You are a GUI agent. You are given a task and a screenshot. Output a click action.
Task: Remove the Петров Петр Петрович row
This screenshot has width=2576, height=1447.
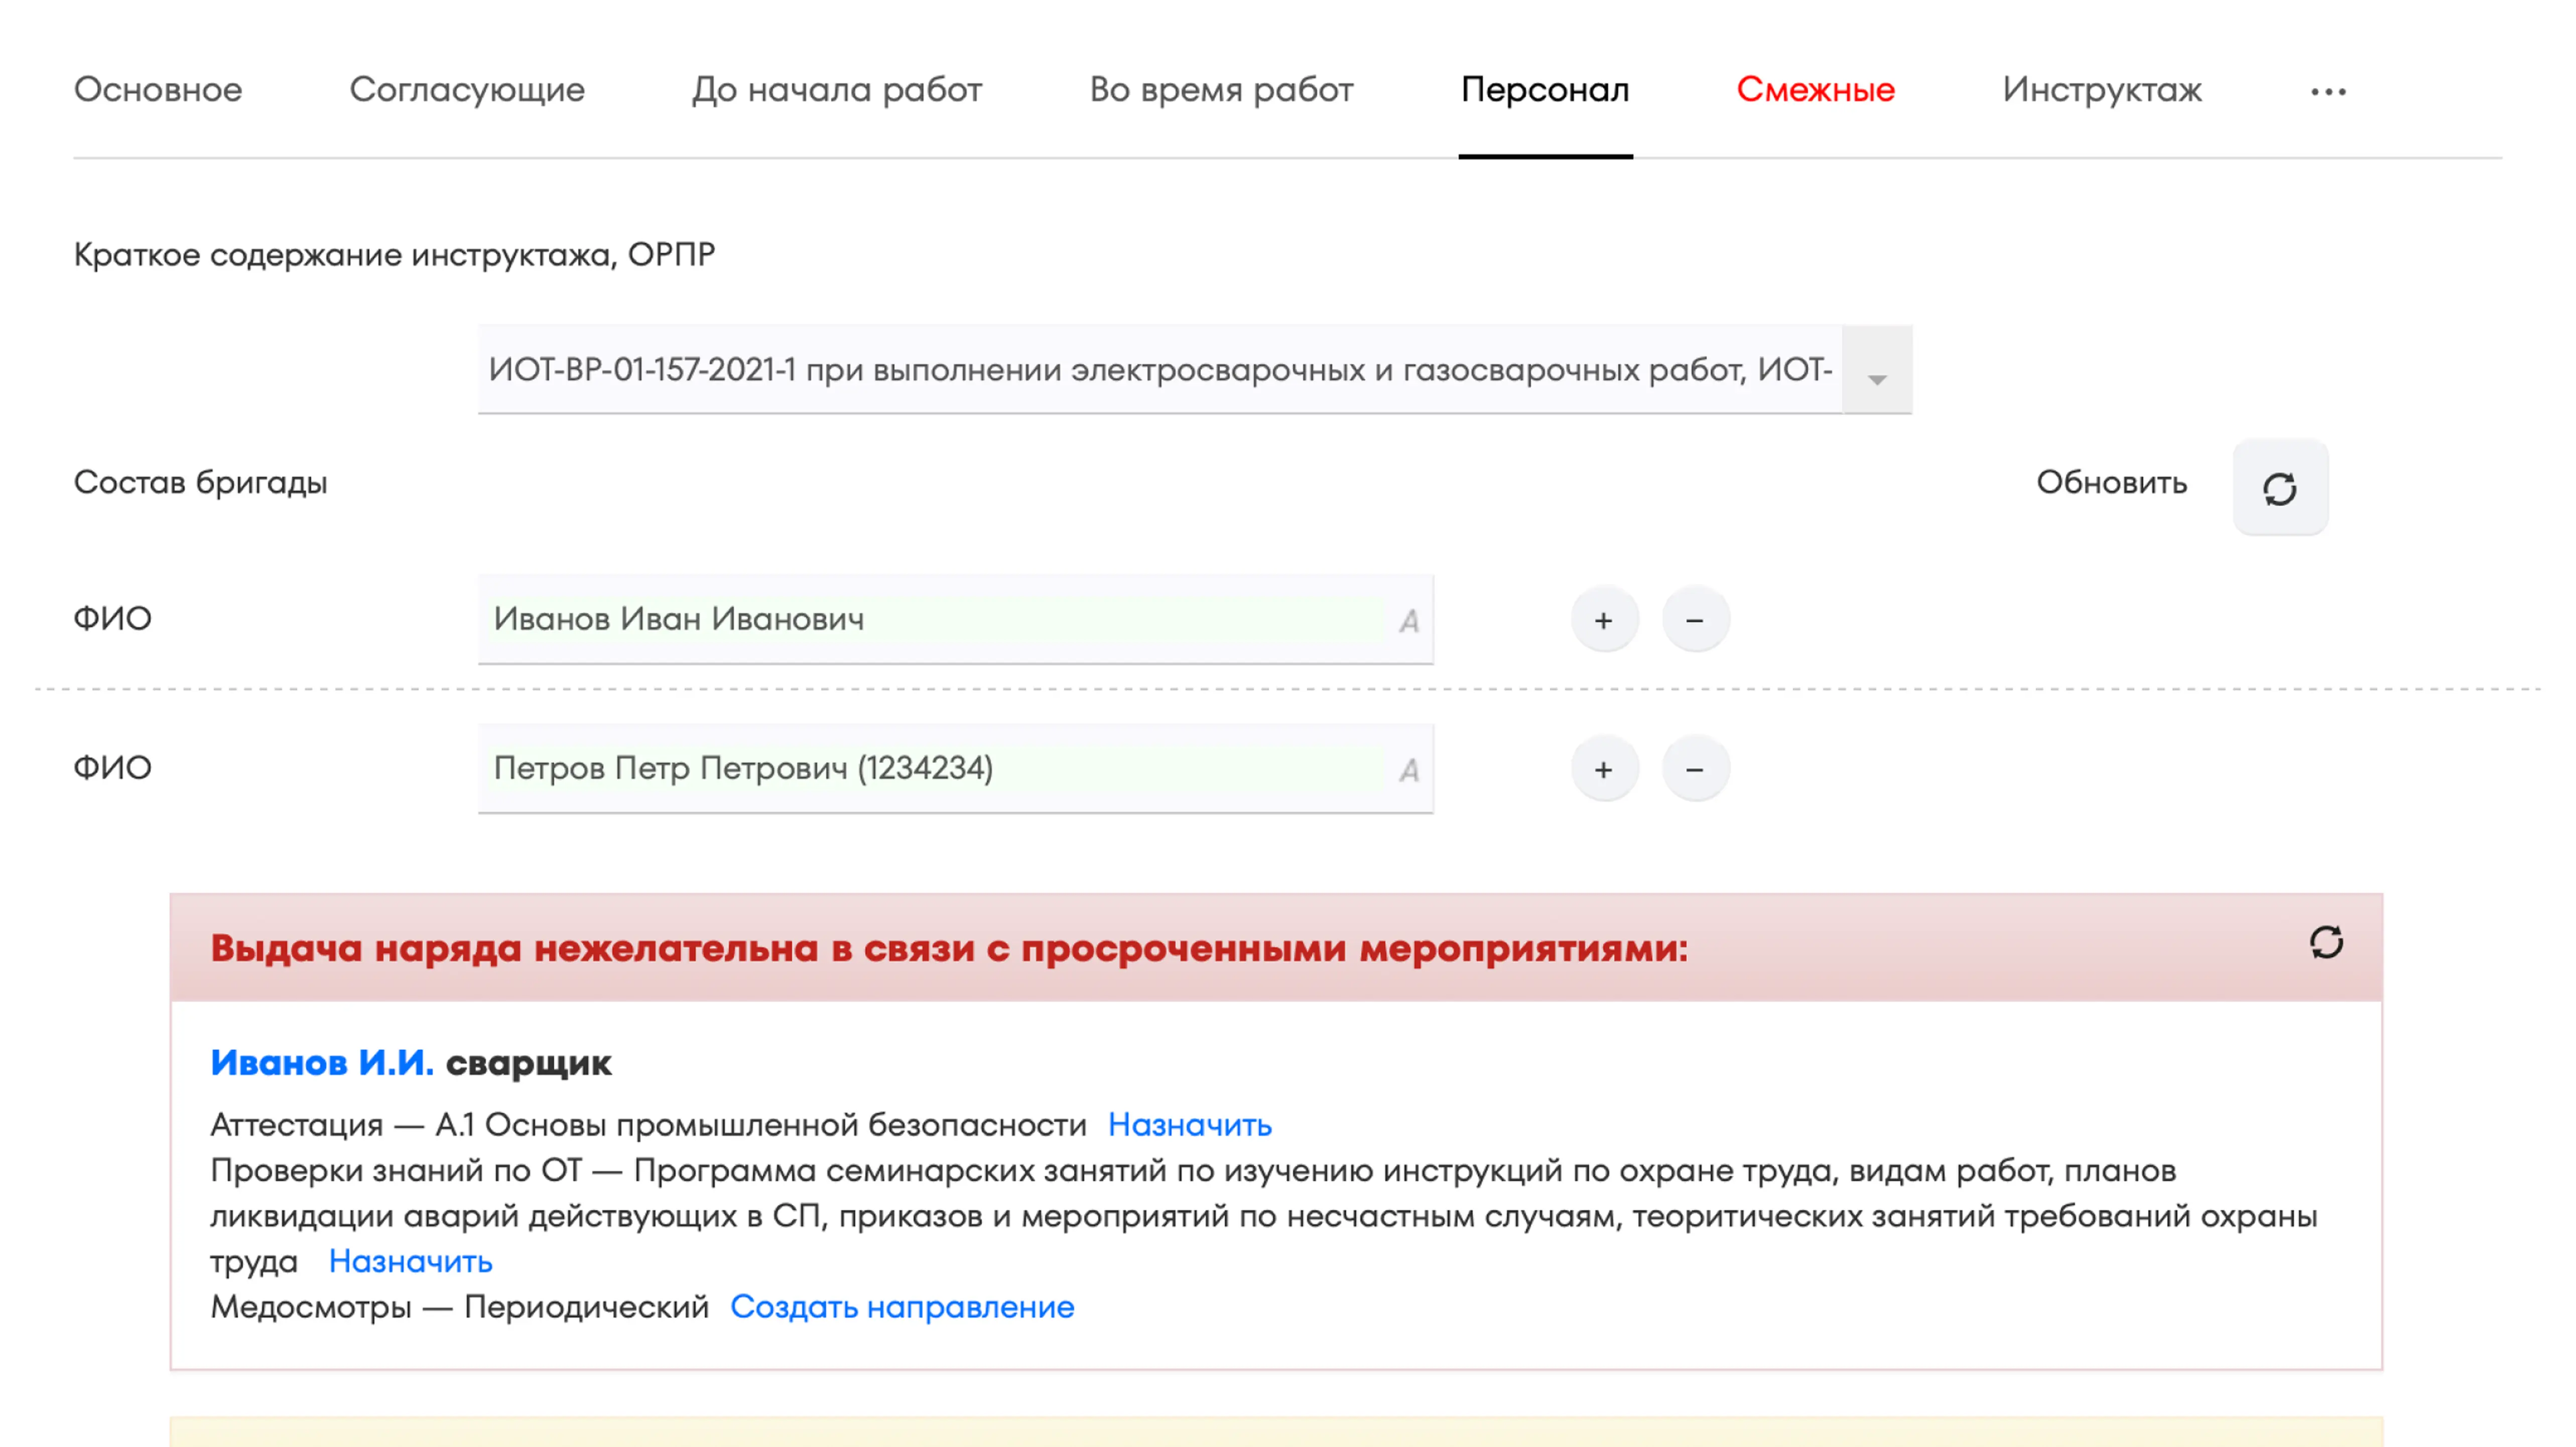(1694, 770)
